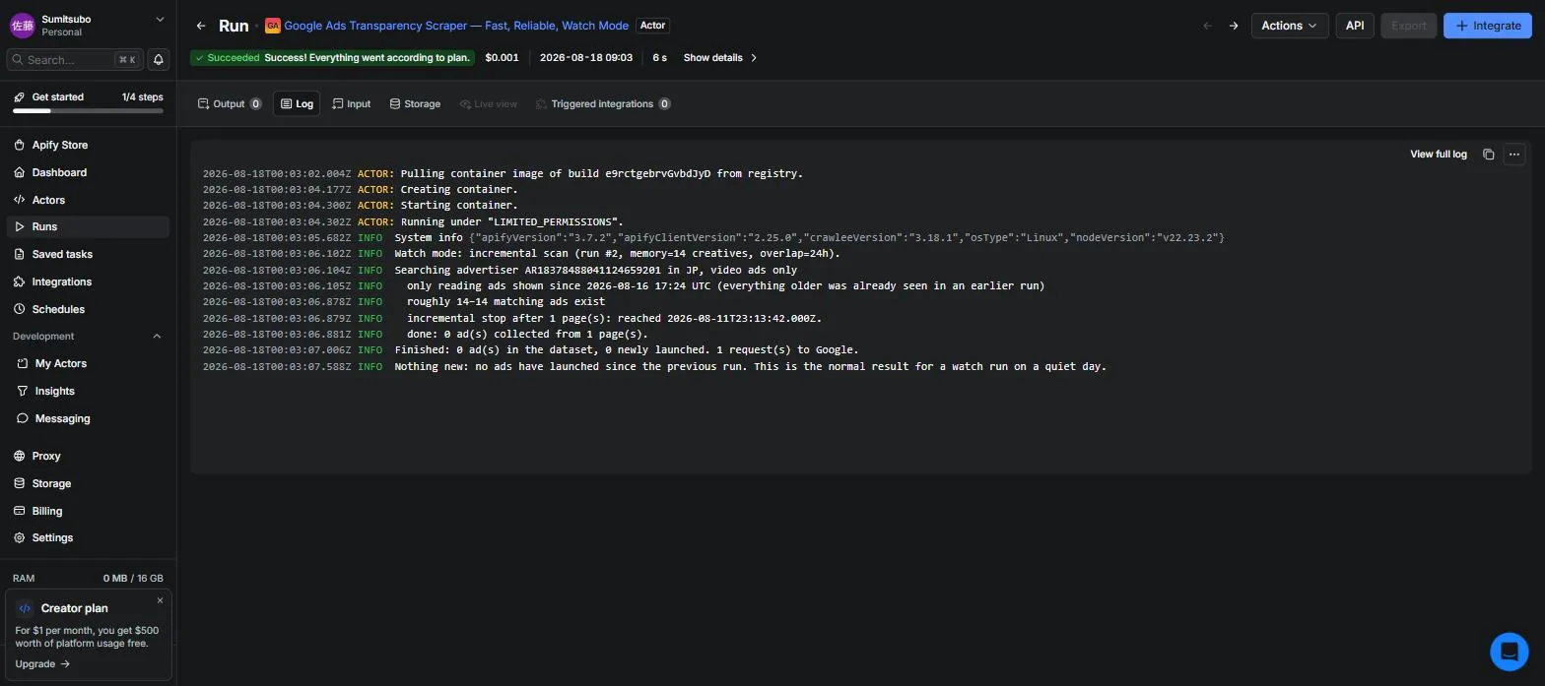Screen dimensions: 1545x686
Task: Click the Export button
Action: 1408,26
